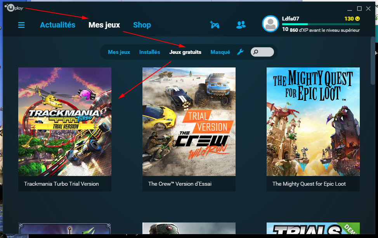Click the XP level progress bar
This screenshot has height=238, width=378.
[321, 24]
